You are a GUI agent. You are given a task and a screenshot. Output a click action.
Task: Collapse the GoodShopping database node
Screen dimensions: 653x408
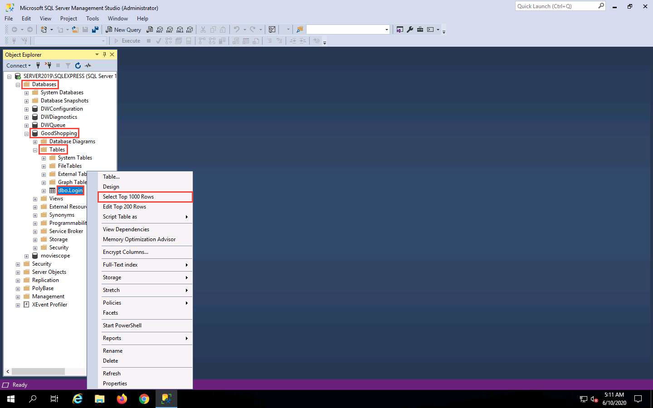click(26, 134)
